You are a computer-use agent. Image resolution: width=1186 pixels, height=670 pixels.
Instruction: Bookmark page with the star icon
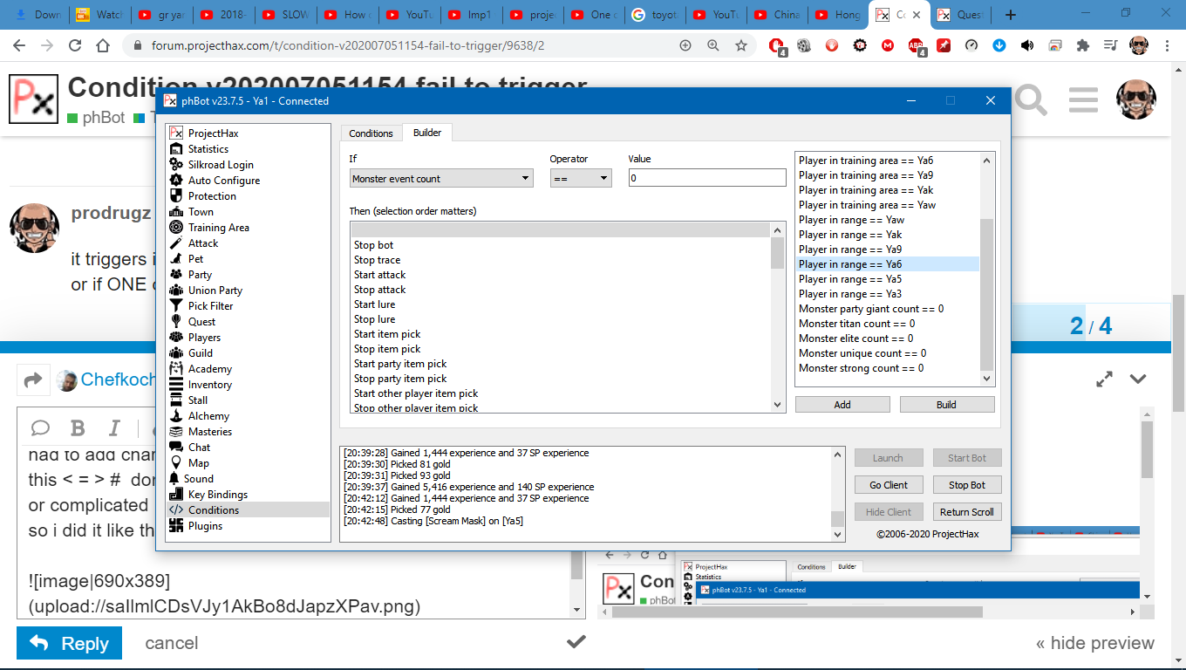tap(741, 45)
